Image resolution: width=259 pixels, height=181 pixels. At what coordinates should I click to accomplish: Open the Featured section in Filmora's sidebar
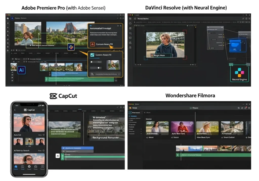[x=133, y=116]
